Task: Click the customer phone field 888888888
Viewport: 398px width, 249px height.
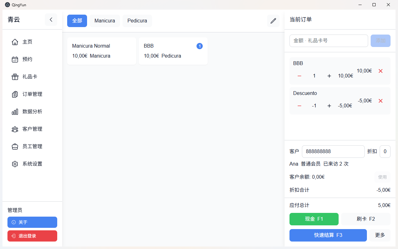Action: click(x=333, y=152)
